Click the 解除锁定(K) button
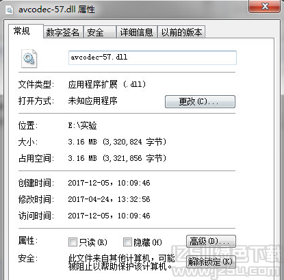284x280 pixels. pos(211,262)
